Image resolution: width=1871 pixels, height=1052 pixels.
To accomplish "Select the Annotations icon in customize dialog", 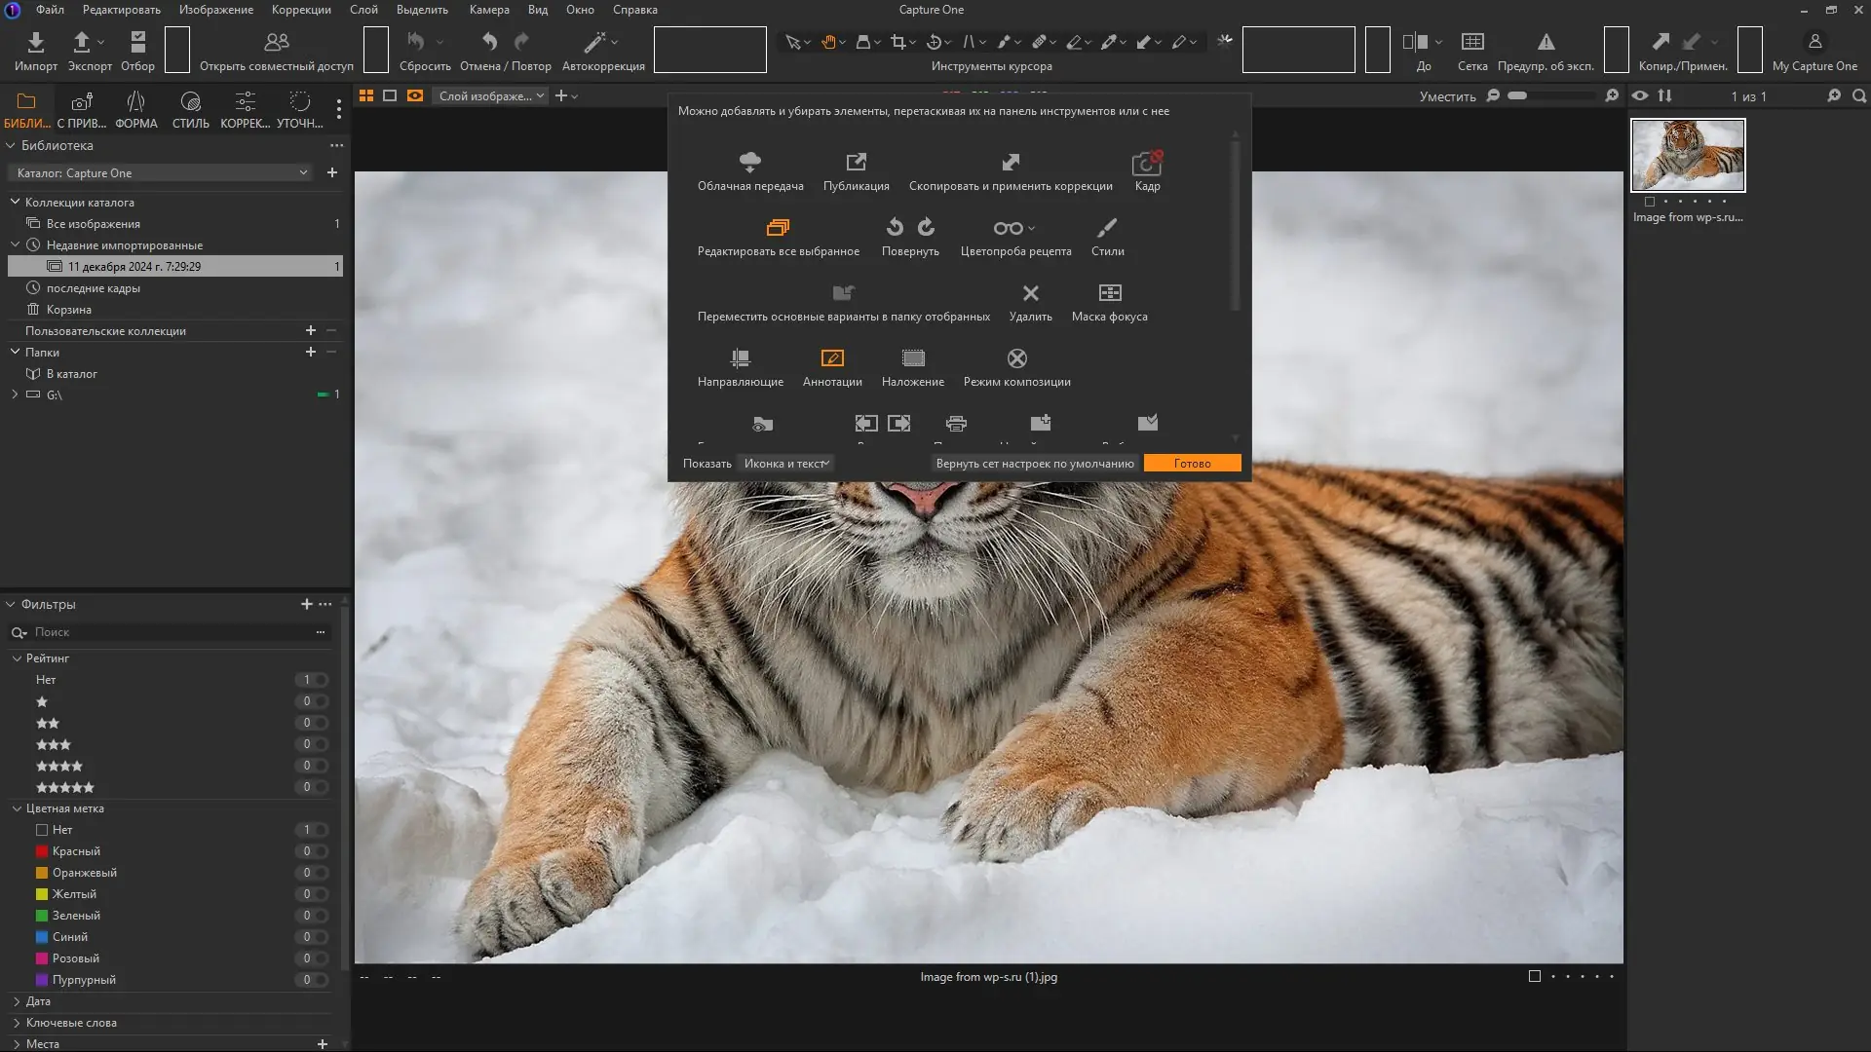I will pyautogui.click(x=831, y=358).
